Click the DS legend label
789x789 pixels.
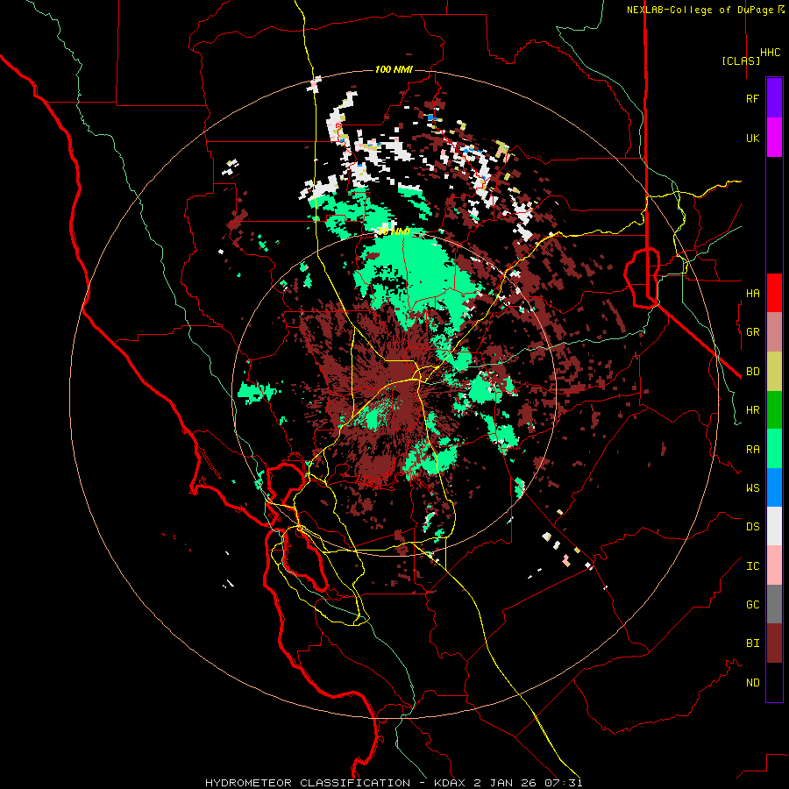[752, 526]
